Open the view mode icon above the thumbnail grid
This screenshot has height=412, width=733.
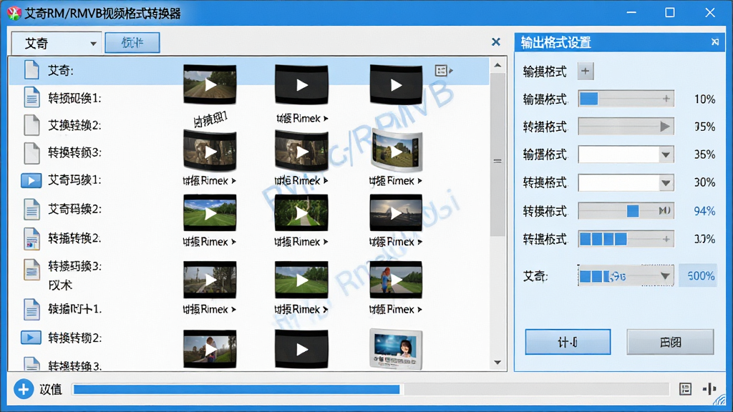click(443, 71)
